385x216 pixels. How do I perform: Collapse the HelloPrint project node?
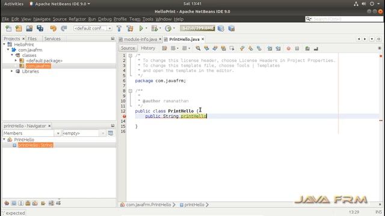click(4, 44)
